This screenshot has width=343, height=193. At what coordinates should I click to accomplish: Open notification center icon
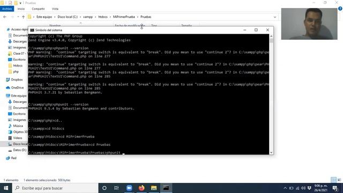tap(335, 188)
